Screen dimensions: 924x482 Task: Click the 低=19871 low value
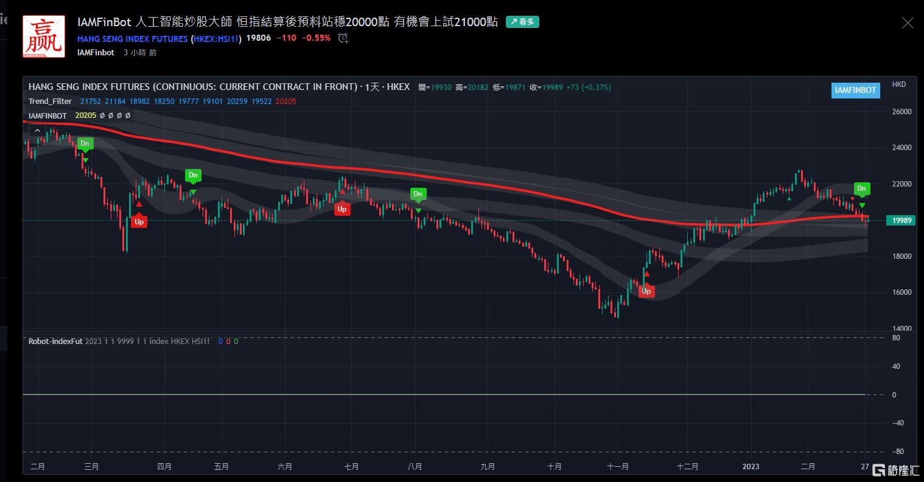coord(509,88)
